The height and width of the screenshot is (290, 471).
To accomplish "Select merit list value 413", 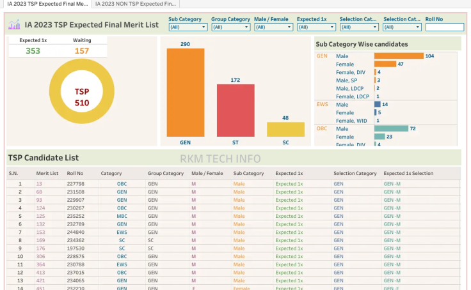I will pos(40,273).
